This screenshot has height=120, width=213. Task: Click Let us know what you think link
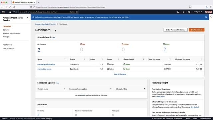pyautogui.click(x=119, y=17)
